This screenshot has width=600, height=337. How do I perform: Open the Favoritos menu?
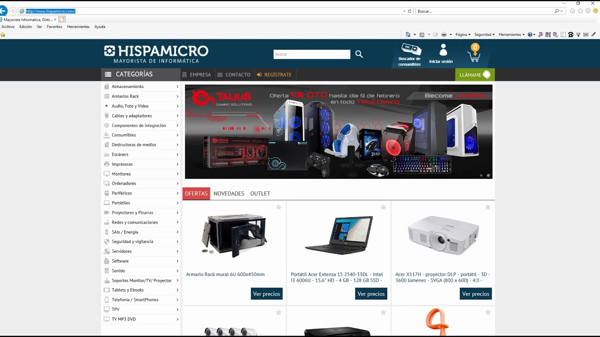[54, 27]
